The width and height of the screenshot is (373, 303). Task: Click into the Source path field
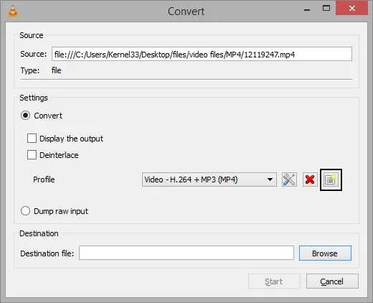click(202, 54)
